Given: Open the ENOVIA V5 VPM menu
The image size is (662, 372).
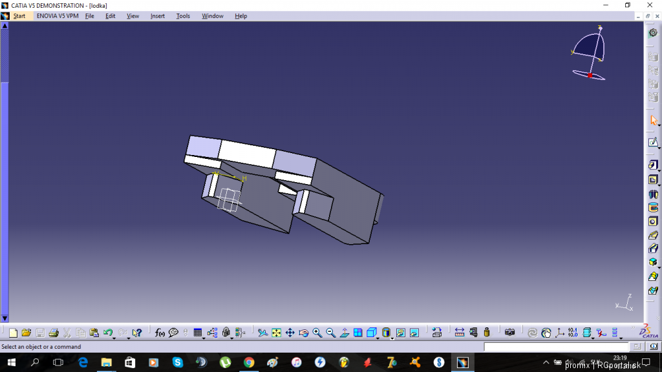Looking at the screenshot, I should (58, 16).
